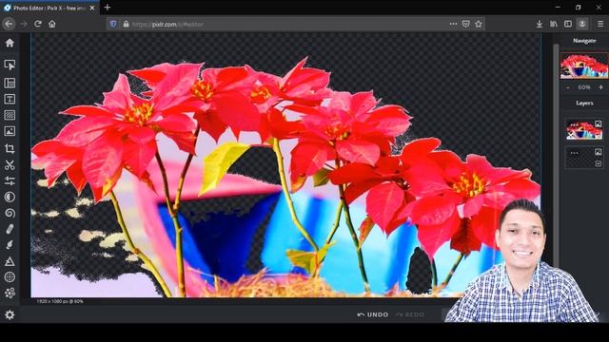609x342 pixels.
Task: Click the REDO button
Action: point(410,314)
